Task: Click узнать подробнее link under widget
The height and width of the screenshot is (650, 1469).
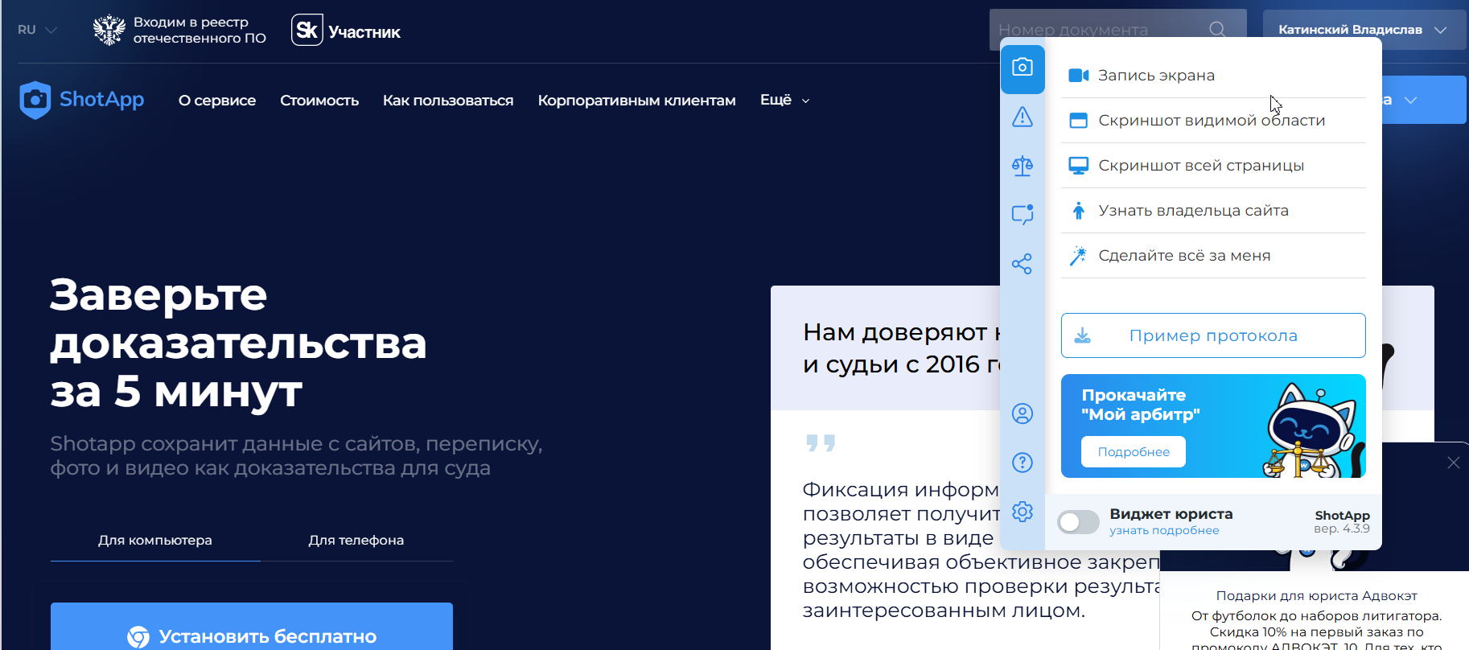Action: (1164, 531)
